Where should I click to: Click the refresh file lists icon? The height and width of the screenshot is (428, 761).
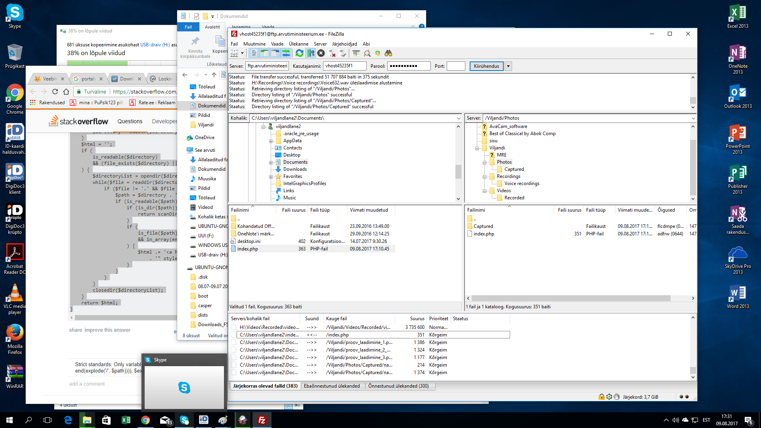point(300,53)
